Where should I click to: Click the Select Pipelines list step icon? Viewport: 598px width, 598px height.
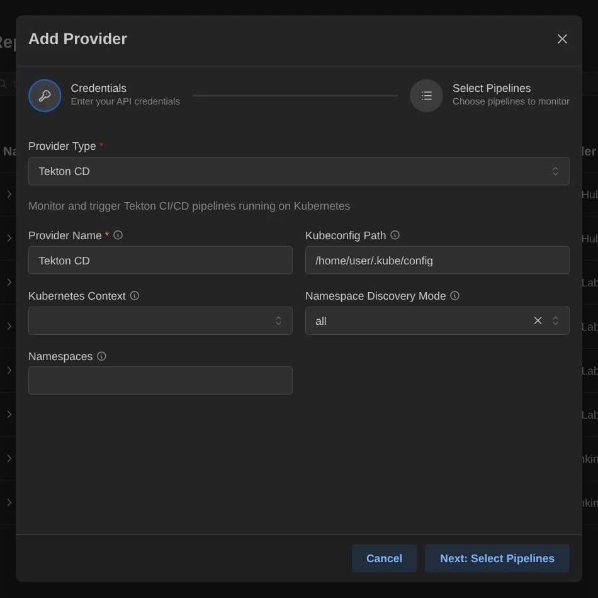(426, 96)
